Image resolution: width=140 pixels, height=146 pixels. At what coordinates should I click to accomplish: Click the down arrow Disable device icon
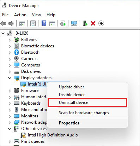(101, 23)
